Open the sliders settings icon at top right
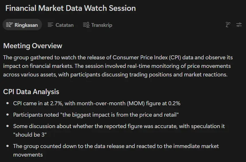This screenshot has width=246, height=162. click(x=239, y=25)
